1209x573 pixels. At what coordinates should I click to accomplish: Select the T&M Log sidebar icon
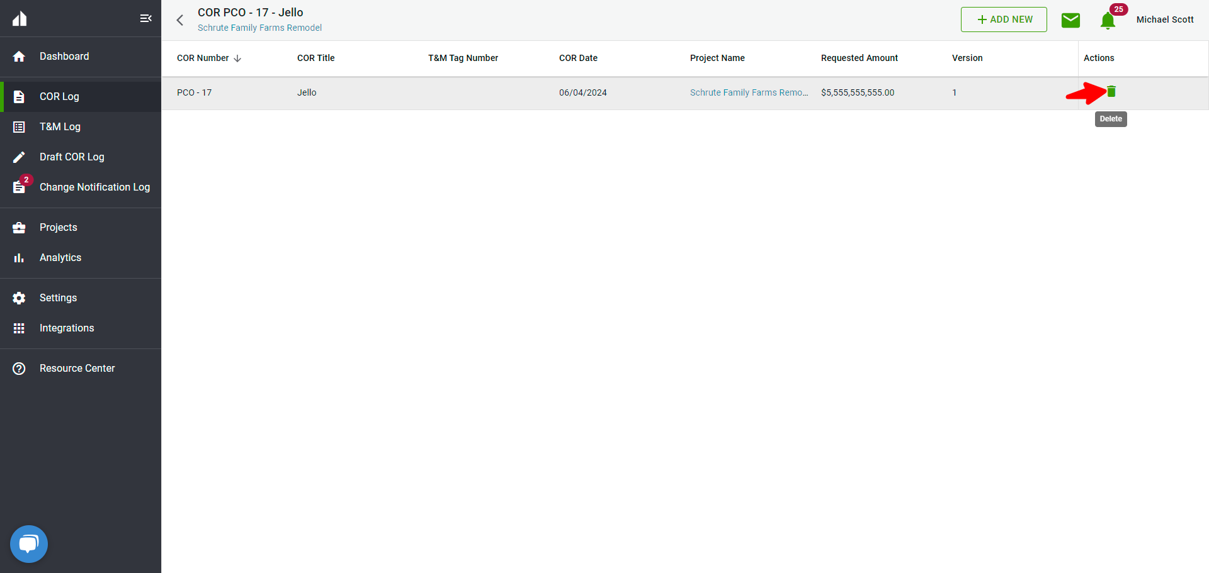click(x=20, y=126)
